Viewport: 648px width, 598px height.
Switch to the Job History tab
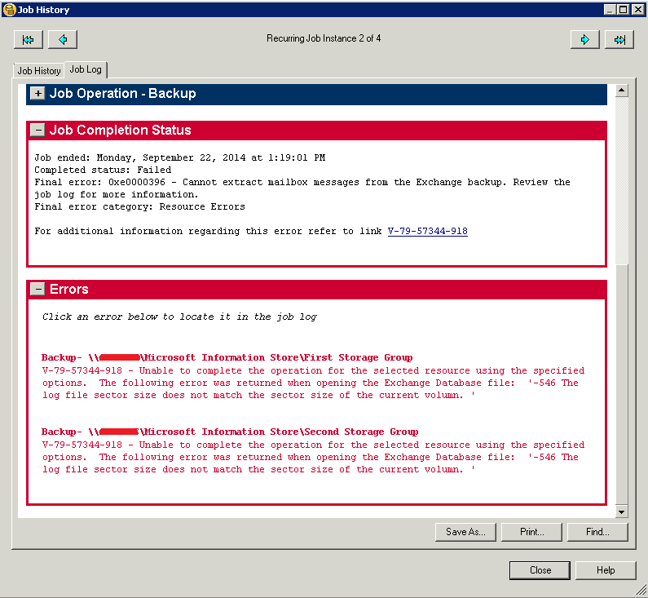[x=39, y=71]
